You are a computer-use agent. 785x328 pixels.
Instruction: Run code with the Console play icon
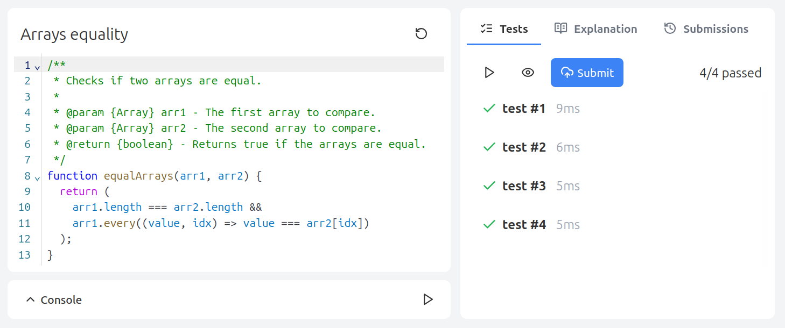coord(428,300)
